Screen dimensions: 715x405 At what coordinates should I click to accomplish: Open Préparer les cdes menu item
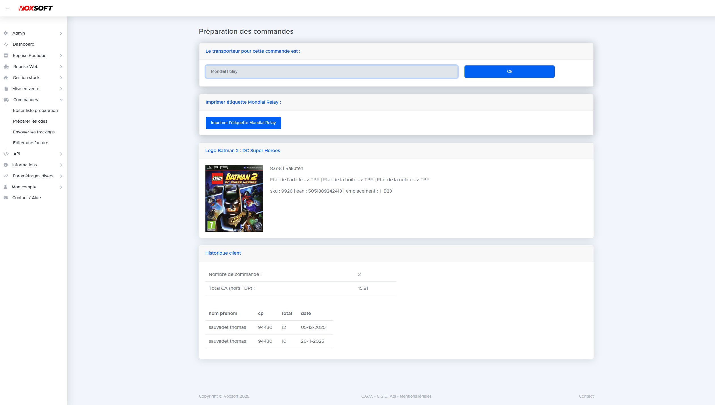pyautogui.click(x=30, y=121)
